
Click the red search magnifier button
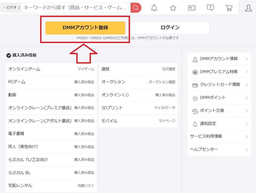[136, 8]
